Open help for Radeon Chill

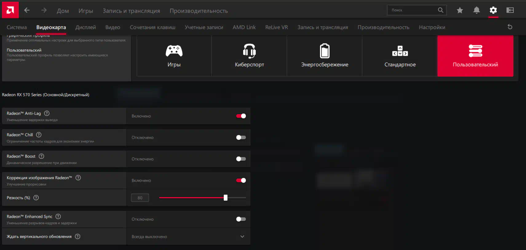click(x=39, y=135)
